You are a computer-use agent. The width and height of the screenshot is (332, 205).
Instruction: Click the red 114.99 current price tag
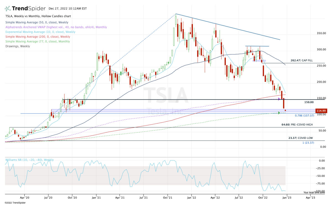[321, 111]
